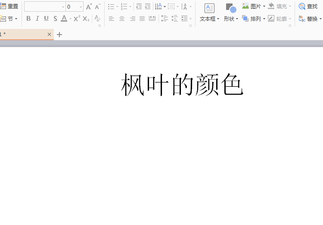Toggle superscript X² formatting
Screen dimensions: 323x225
click(x=77, y=19)
